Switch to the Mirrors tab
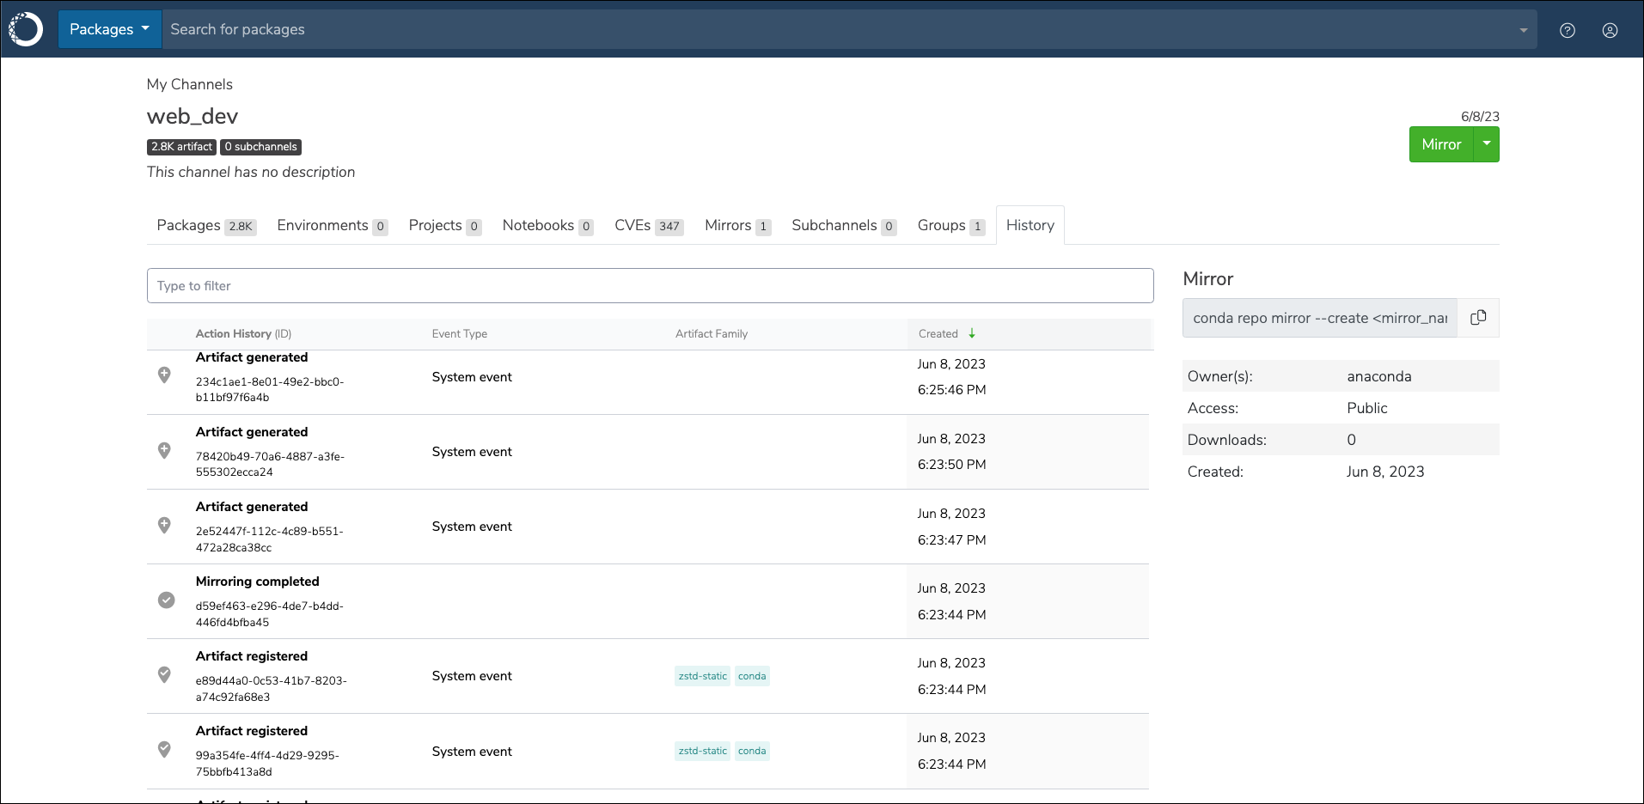 point(737,225)
